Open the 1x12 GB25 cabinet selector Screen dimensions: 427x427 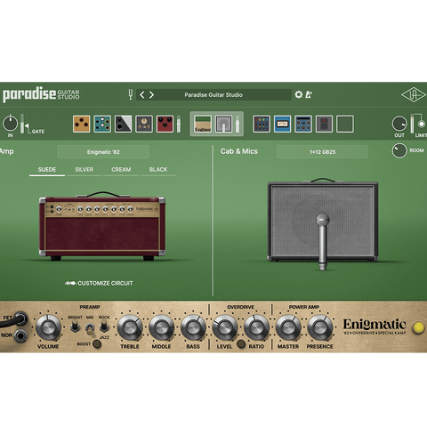pyautogui.click(x=322, y=152)
